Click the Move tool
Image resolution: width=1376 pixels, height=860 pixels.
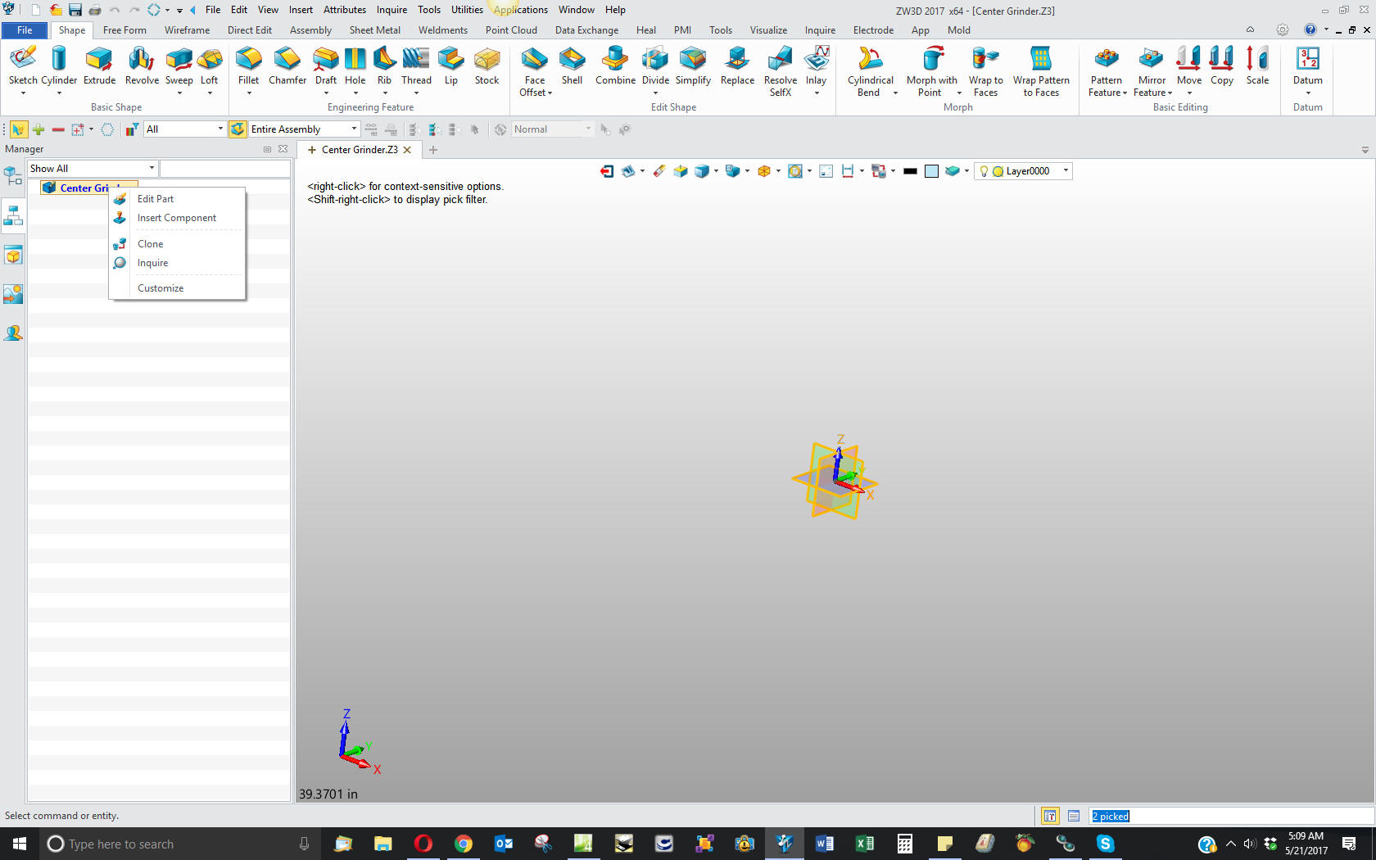click(x=1189, y=66)
